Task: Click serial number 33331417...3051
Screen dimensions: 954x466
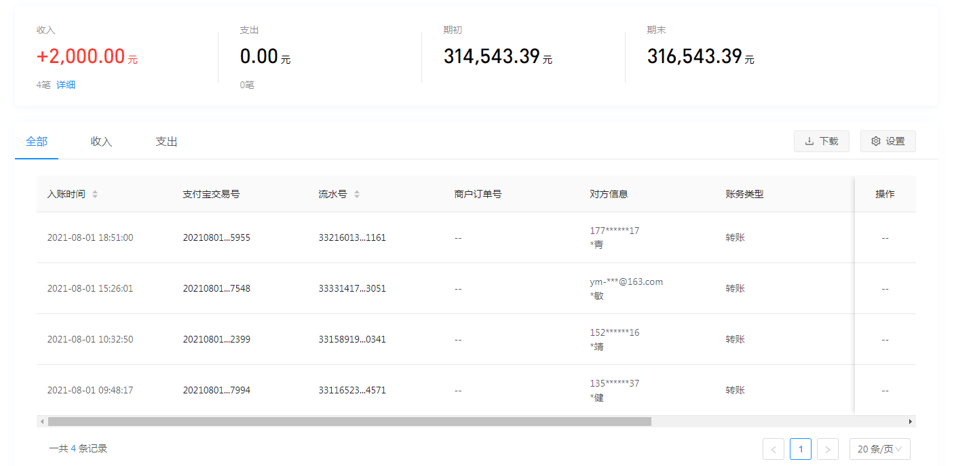Action: (352, 288)
